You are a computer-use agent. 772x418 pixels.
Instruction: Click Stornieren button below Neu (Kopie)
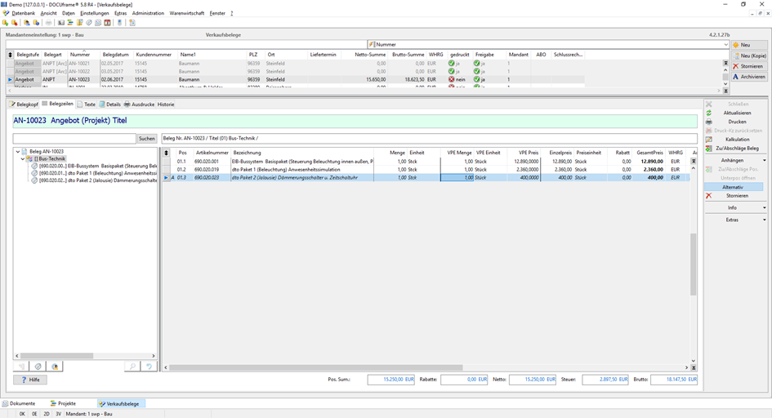(x=749, y=66)
